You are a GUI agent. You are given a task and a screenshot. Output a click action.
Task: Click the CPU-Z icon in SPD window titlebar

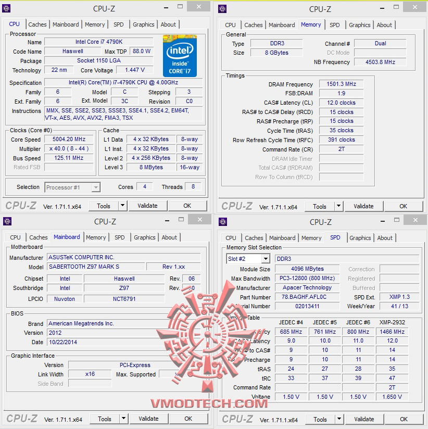tap(223, 222)
